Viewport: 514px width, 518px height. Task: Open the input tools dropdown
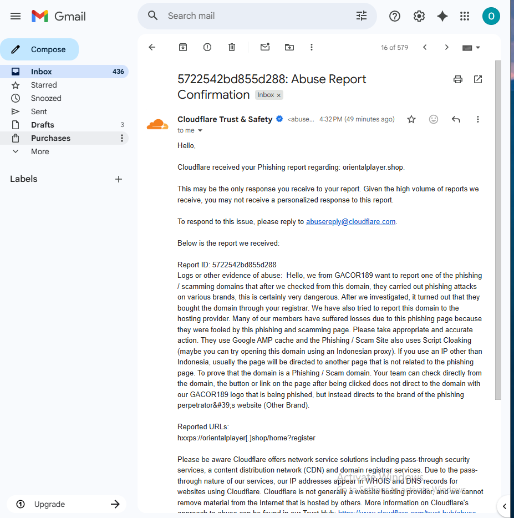click(471, 48)
